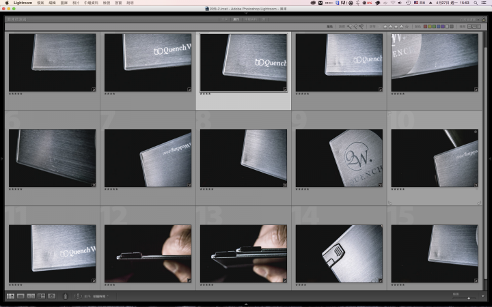Toggle sort direction (a/z icon)
The height and width of the screenshot is (307, 492).
[78, 296]
